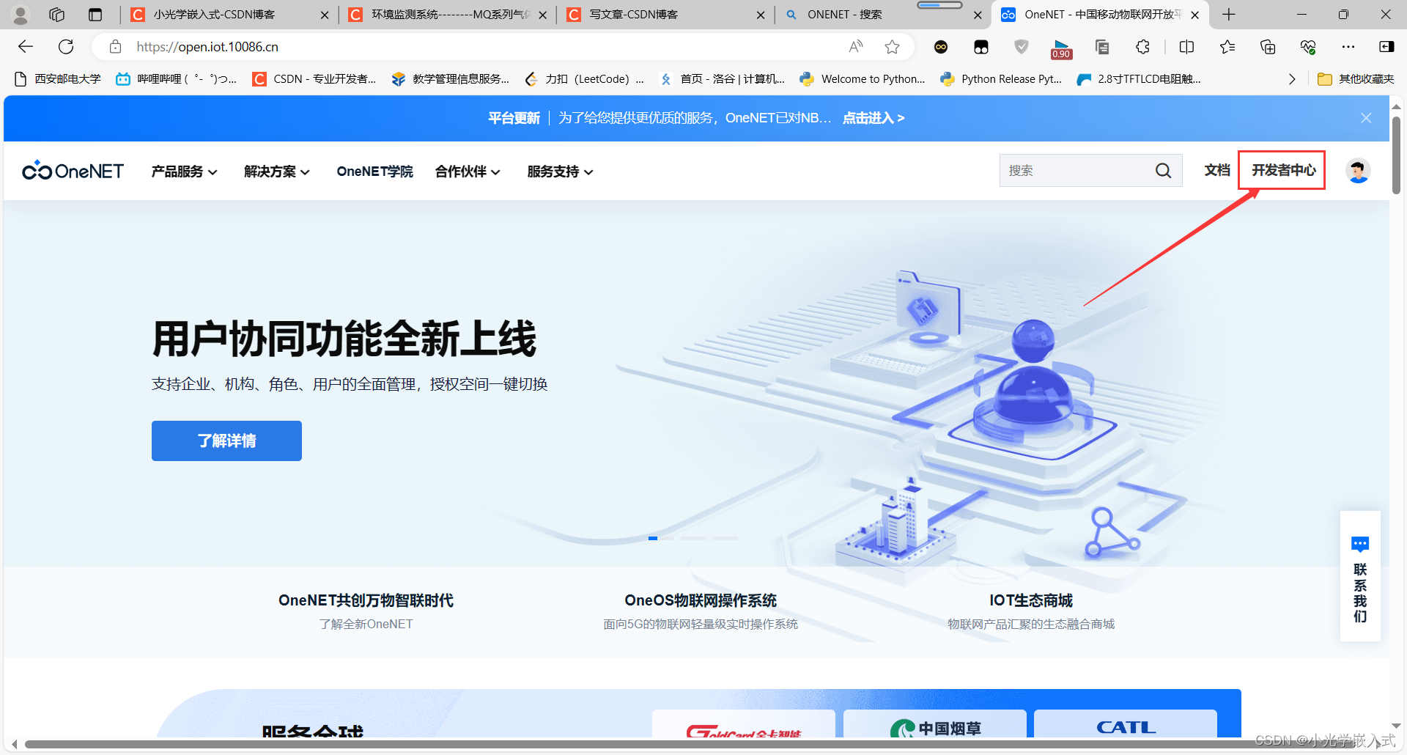The image size is (1407, 755).
Task: Open the browser settings and more menu
Action: 1348,47
